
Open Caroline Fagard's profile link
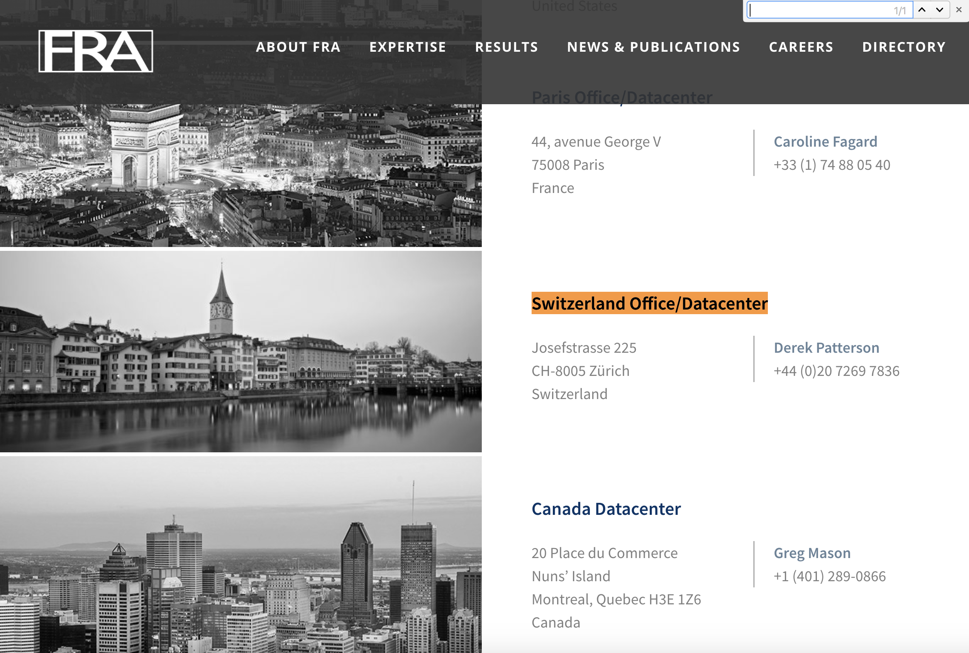tap(825, 142)
